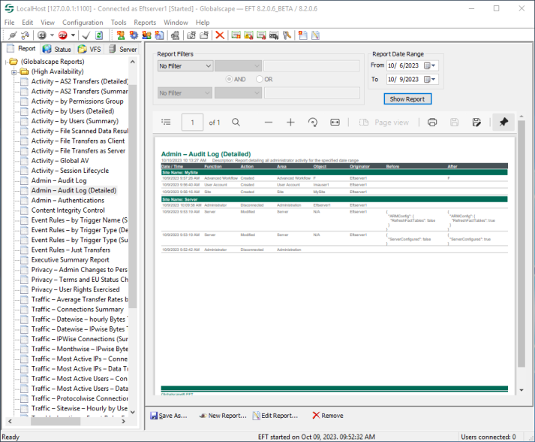Click the search icon in report viewer
This screenshot has height=442, width=535.
pyautogui.click(x=236, y=122)
